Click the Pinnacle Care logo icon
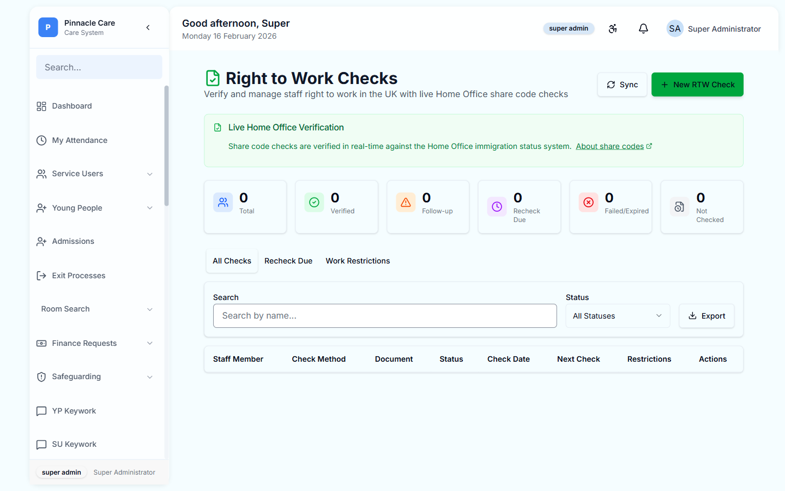Image resolution: width=785 pixels, height=491 pixels. pos(48,27)
